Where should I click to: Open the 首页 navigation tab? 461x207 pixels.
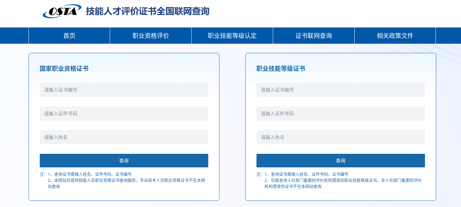point(69,36)
